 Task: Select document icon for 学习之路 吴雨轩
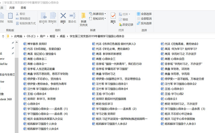(x=94, y=114)
